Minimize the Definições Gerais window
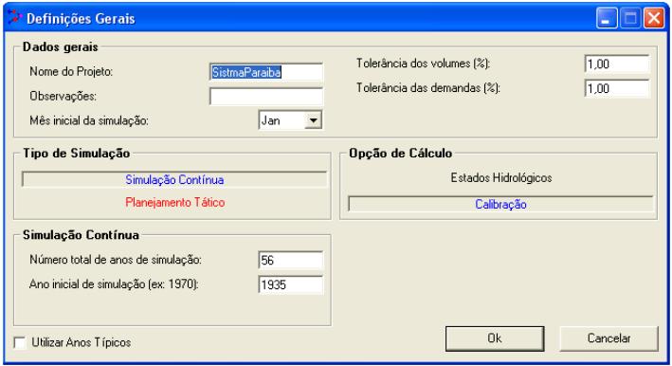Screen dimensions: 672x366 (606, 18)
